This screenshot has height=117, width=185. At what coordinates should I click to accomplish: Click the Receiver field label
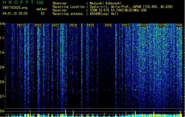point(60,10)
